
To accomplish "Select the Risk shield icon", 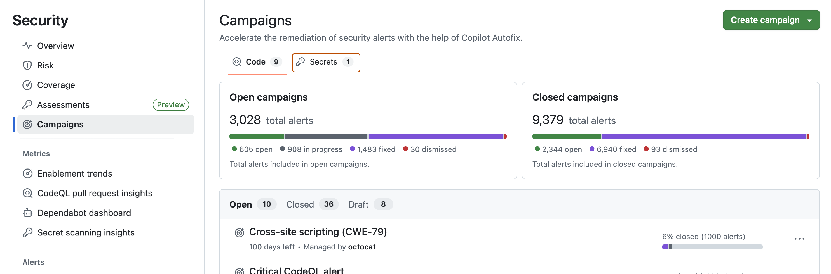I will tap(27, 65).
